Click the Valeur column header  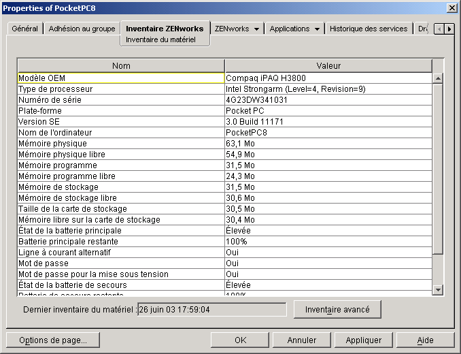coord(328,65)
